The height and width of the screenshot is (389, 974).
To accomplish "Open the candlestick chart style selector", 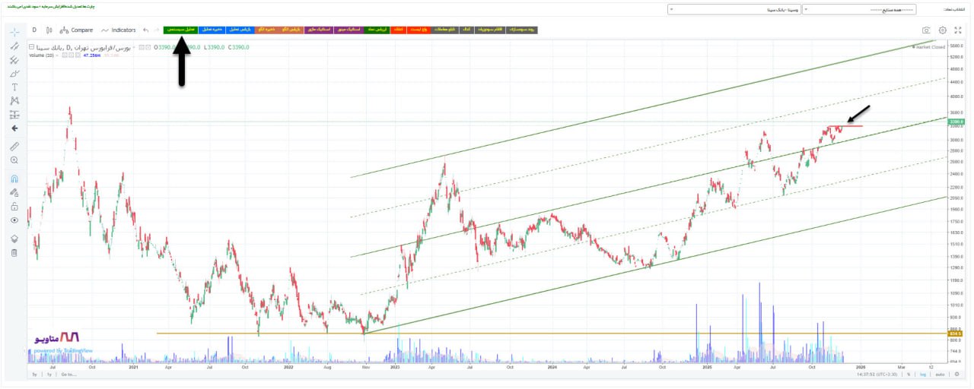I will click(x=49, y=30).
